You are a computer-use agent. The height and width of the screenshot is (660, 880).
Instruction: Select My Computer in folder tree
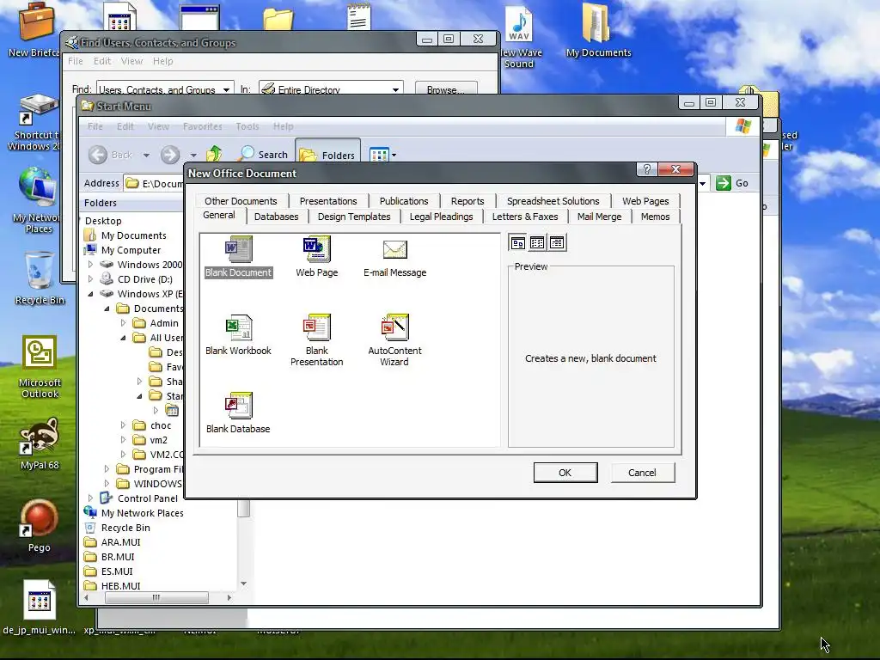click(131, 250)
